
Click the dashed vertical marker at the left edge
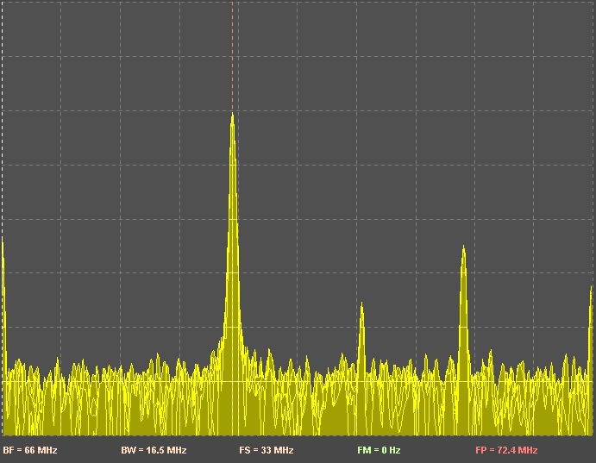(2, 129)
